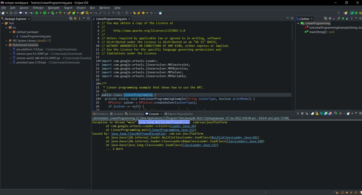Click the Debug bug icon in toolbar

tap(37, 13)
